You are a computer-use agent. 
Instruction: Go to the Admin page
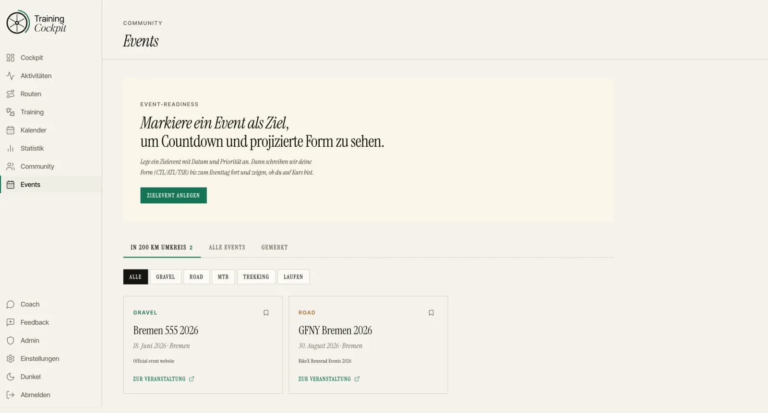tap(51, 341)
